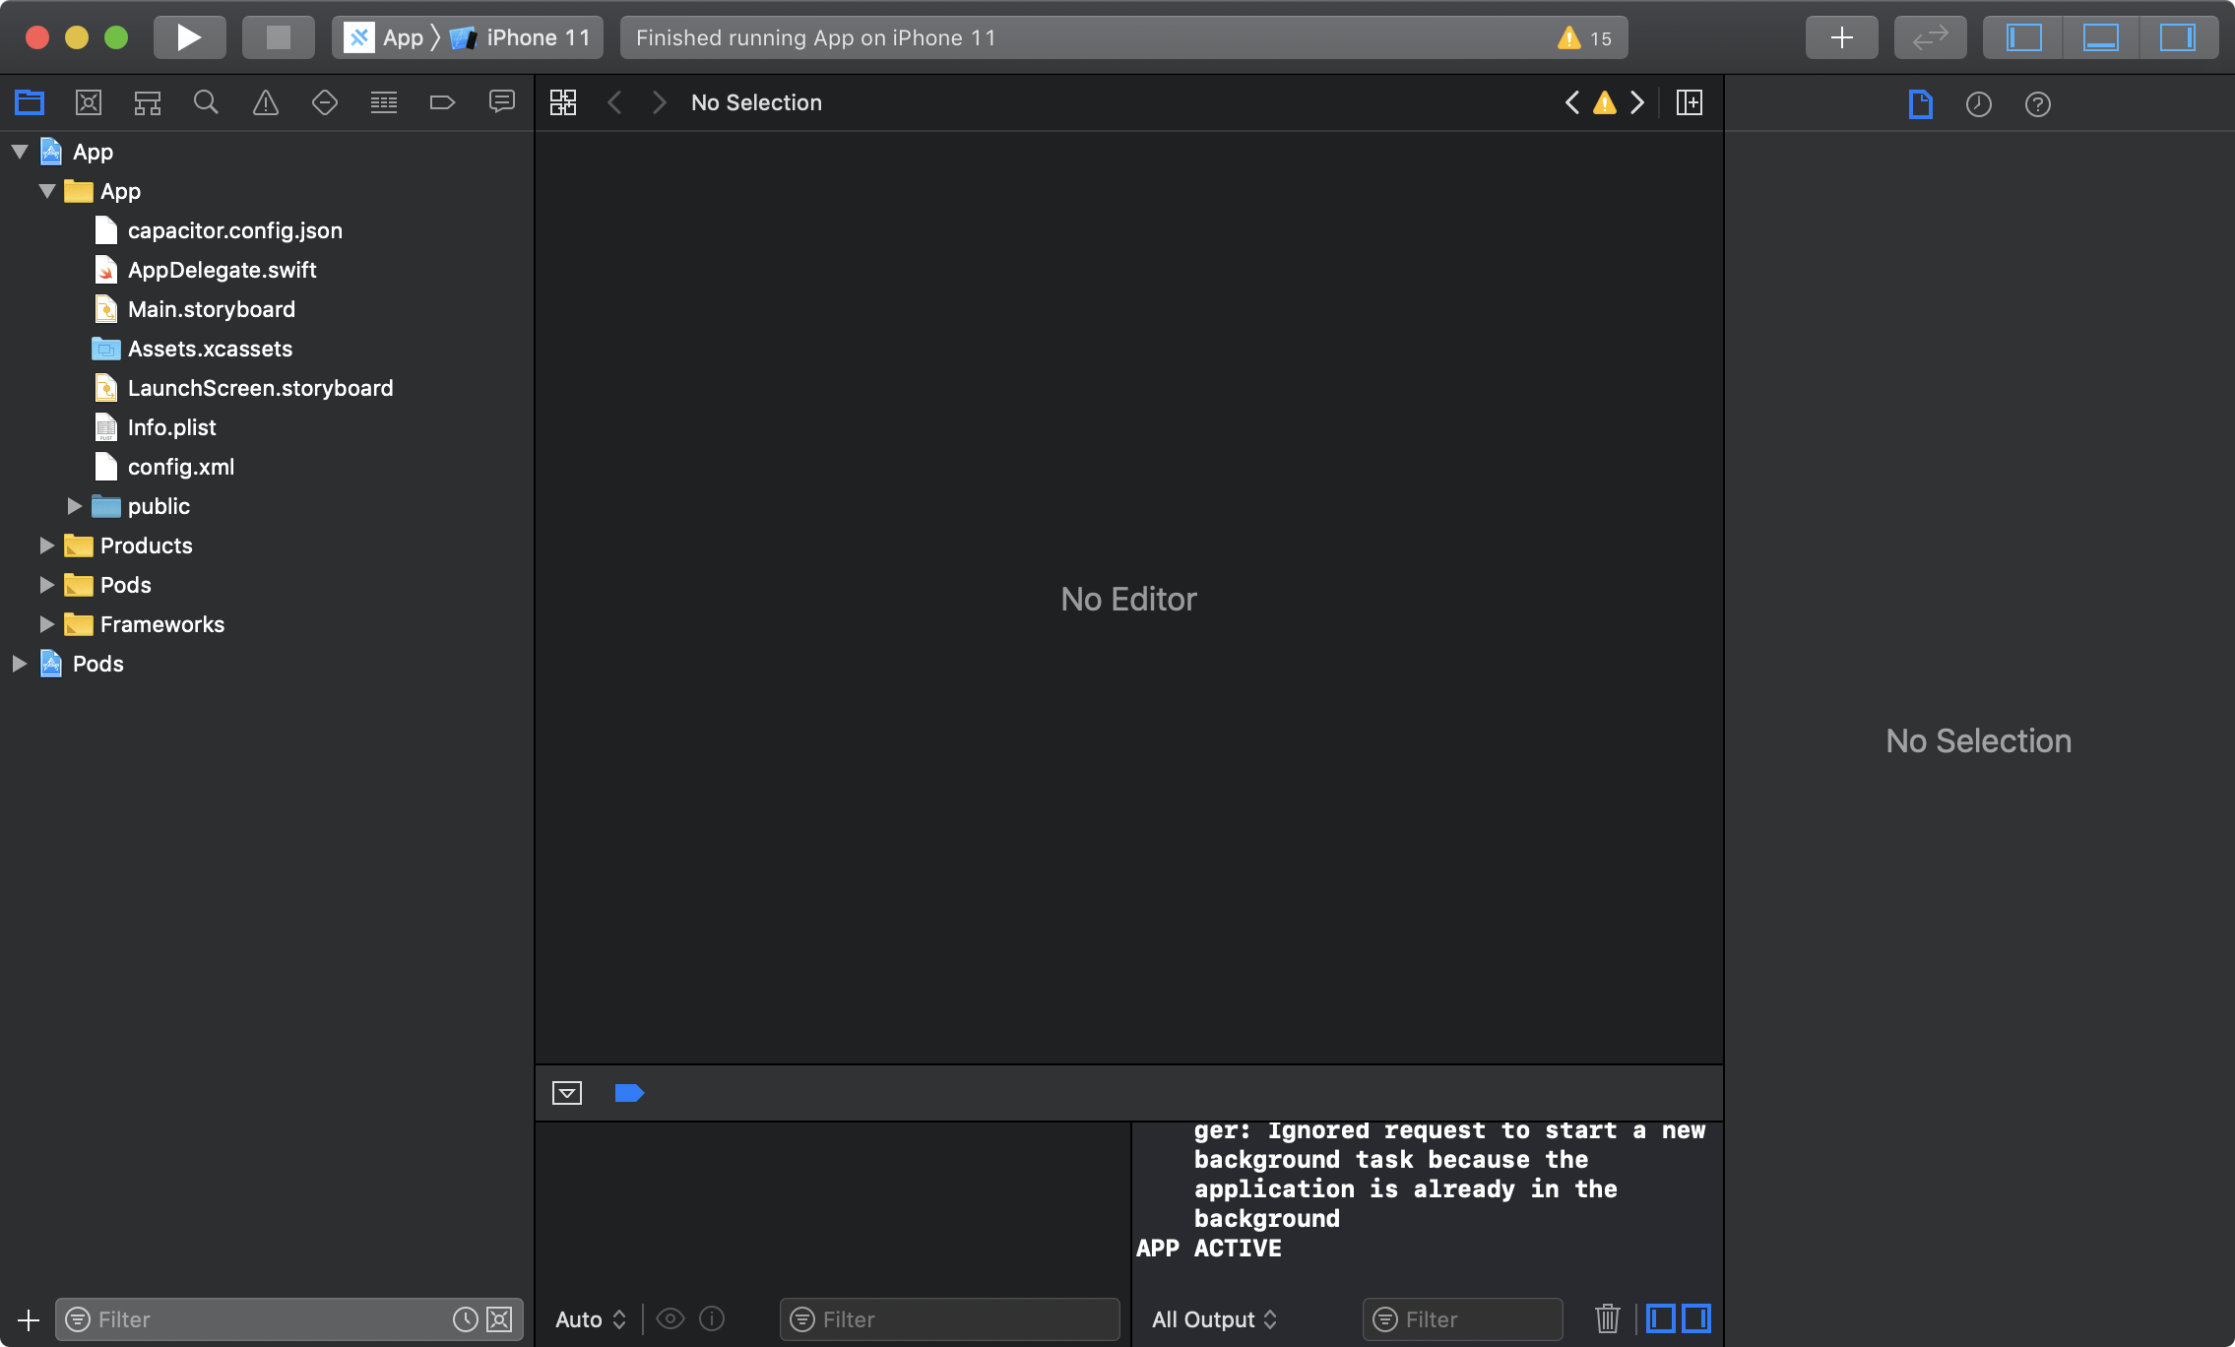Clear the console with the trash icon

[x=1607, y=1319]
